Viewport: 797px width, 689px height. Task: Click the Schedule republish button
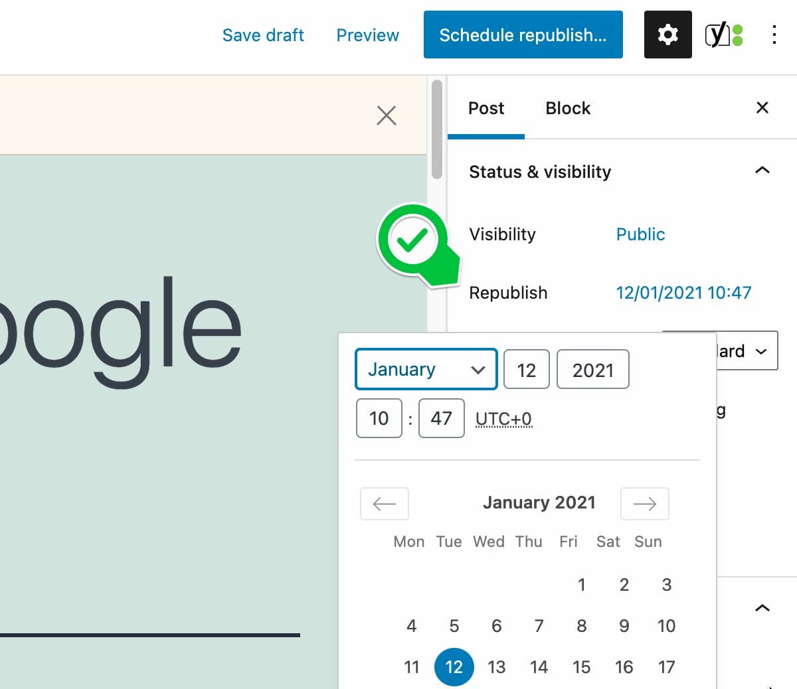523,35
